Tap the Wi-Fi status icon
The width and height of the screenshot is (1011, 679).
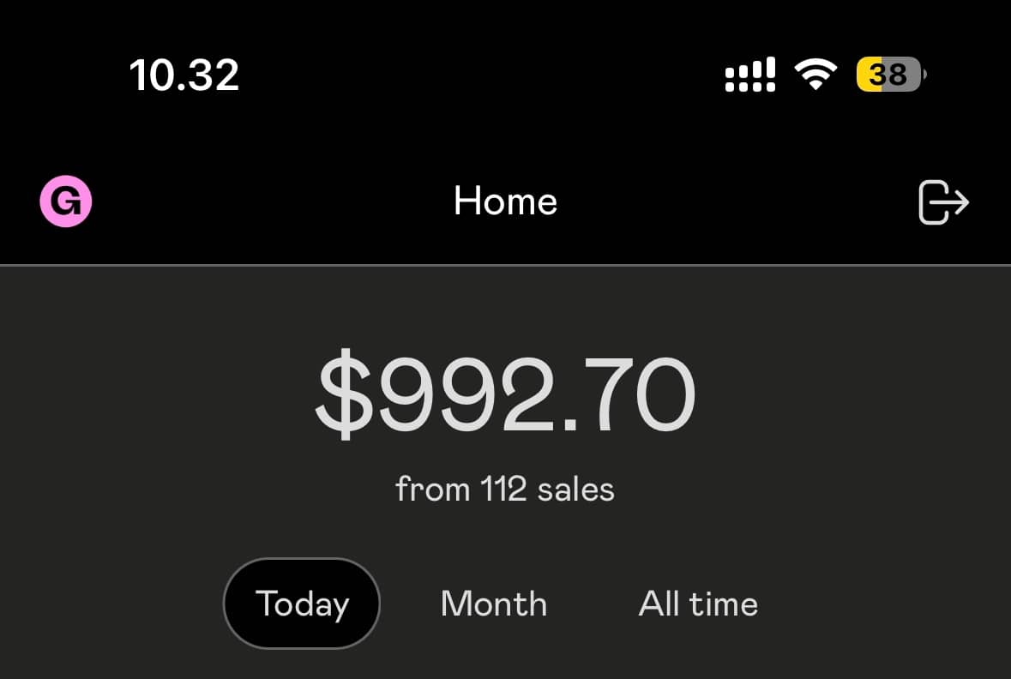[x=816, y=75]
